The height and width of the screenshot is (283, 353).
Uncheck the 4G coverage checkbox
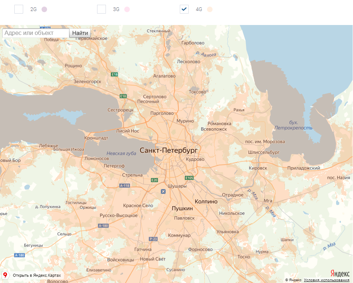184,9
